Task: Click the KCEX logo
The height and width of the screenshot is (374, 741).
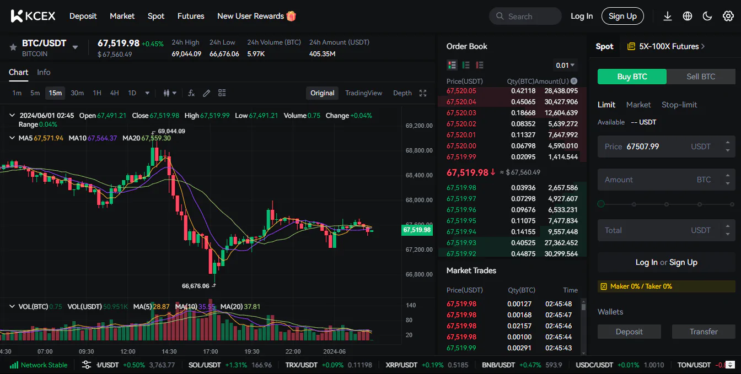Action: (33, 16)
